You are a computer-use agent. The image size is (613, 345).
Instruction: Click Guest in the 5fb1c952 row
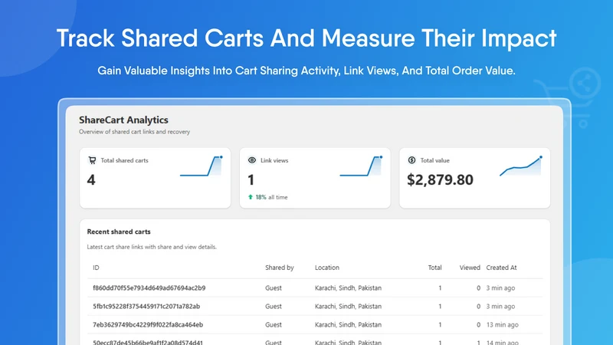[x=274, y=306]
